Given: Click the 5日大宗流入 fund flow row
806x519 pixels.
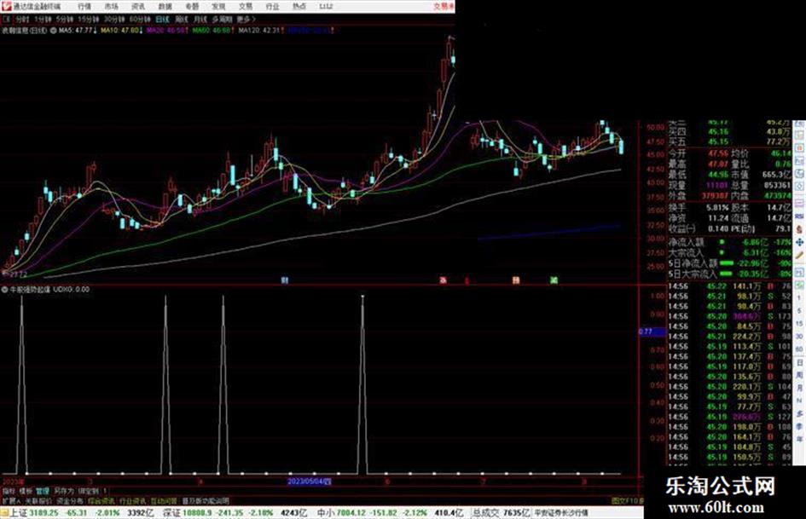Looking at the screenshot, I should pos(729,274).
